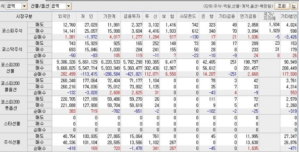Click the 매도 label of 코스피주식

click(x=40, y=24)
